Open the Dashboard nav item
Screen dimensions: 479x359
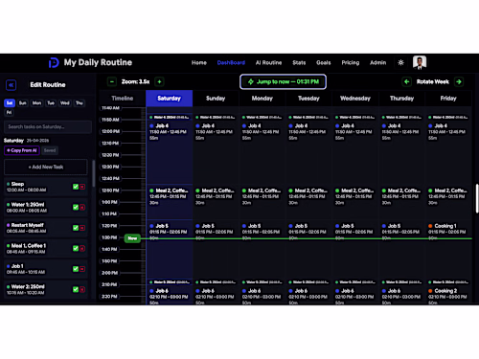[x=231, y=63]
